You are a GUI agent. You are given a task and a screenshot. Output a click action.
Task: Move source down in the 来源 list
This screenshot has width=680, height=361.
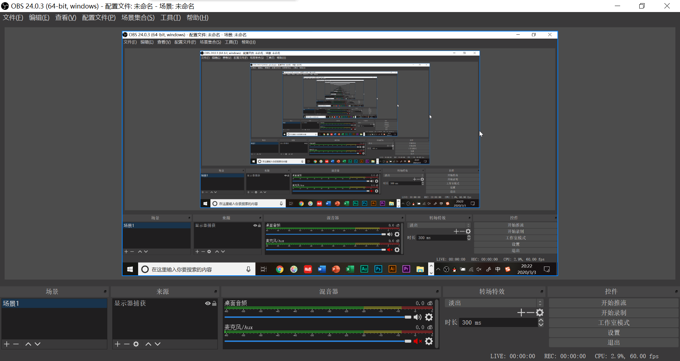158,344
